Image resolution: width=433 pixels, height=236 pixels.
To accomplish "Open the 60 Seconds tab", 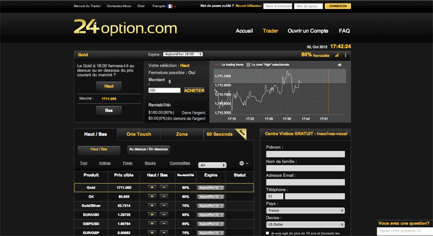I will click(x=220, y=135).
